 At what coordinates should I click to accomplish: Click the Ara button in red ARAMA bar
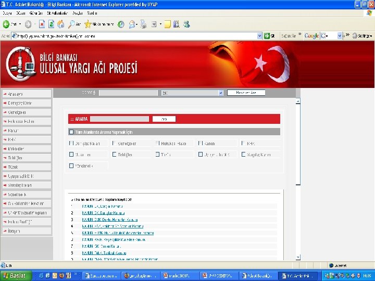[x=164, y=119]
